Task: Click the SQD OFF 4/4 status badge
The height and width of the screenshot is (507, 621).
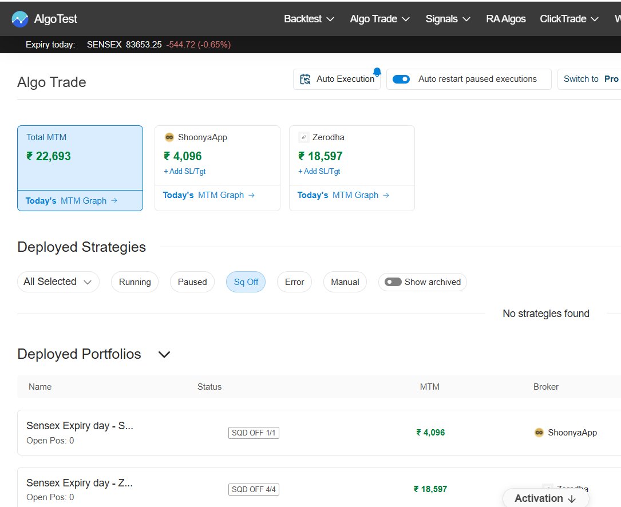Action: [x=254, y=489]
